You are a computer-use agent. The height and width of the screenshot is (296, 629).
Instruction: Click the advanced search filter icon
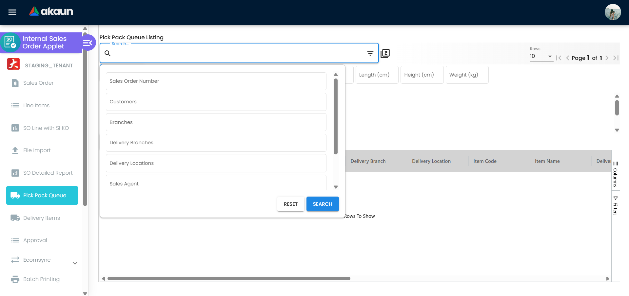(370, 53)
